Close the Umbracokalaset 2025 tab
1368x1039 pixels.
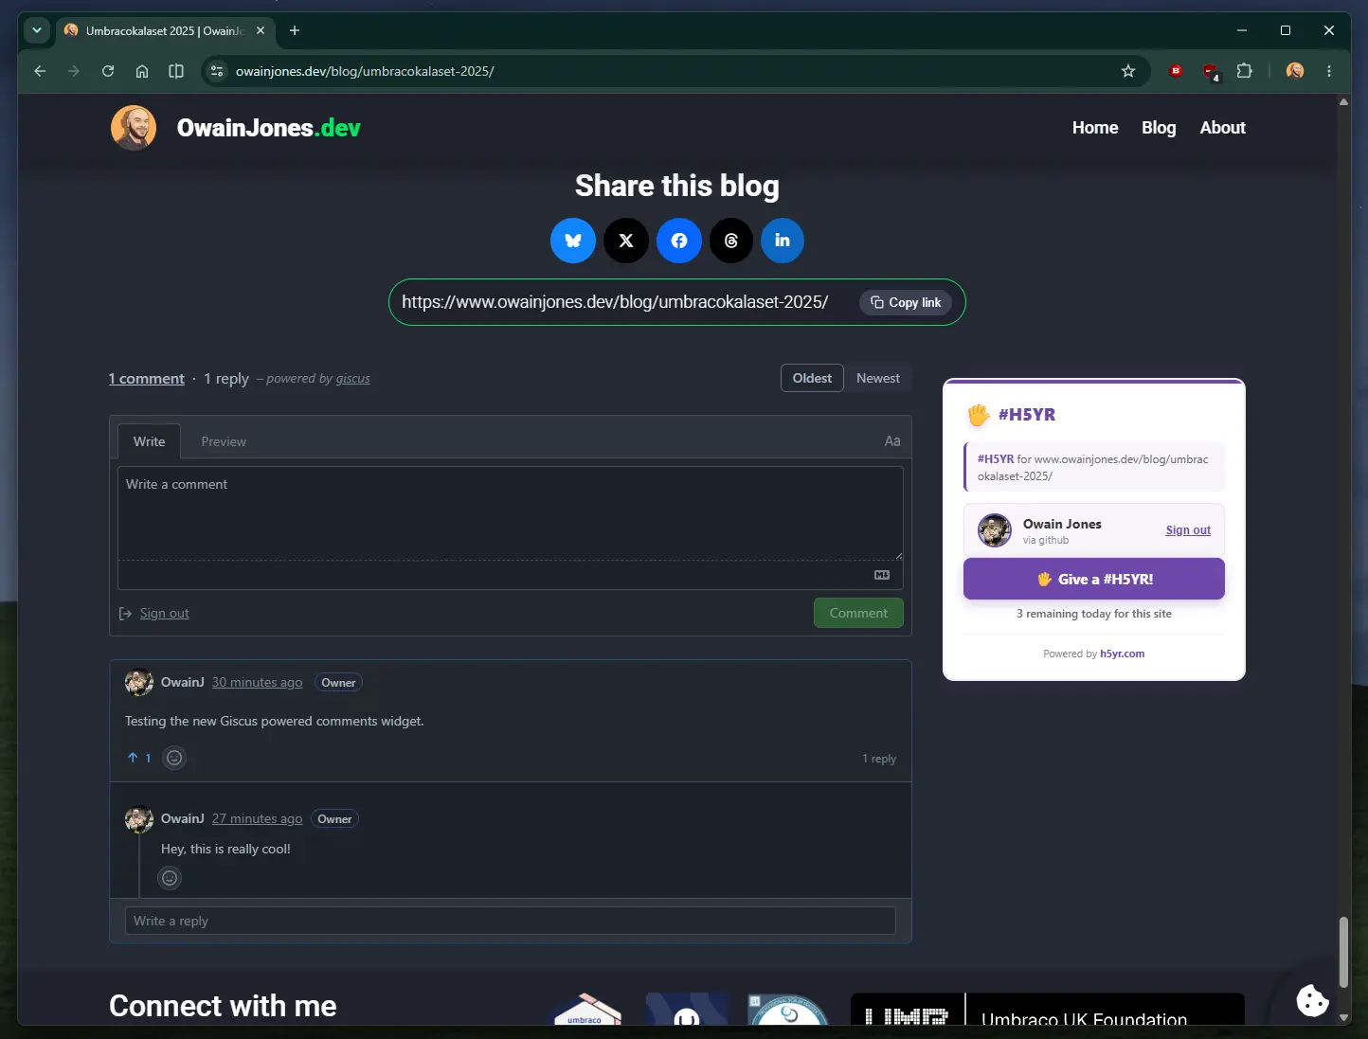point(261,30)
